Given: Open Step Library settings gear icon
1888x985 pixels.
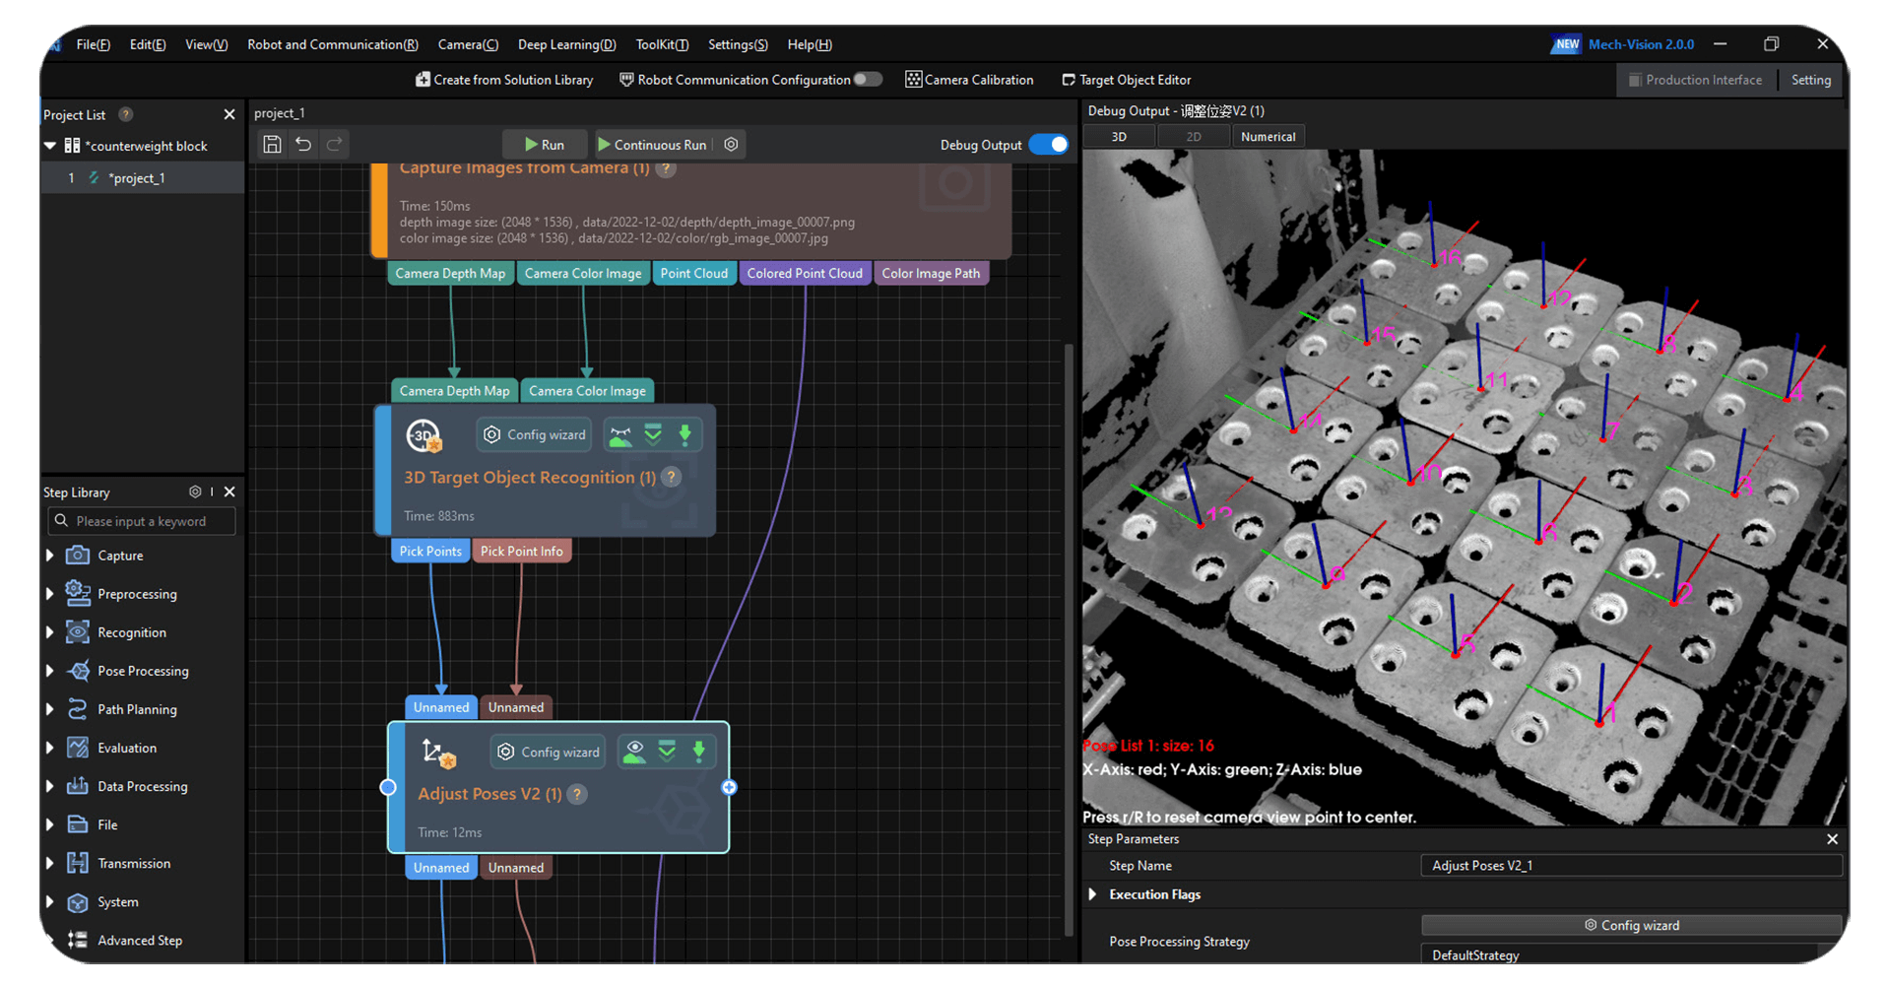Looking at the screenshot, I should [x=195, y=492].
